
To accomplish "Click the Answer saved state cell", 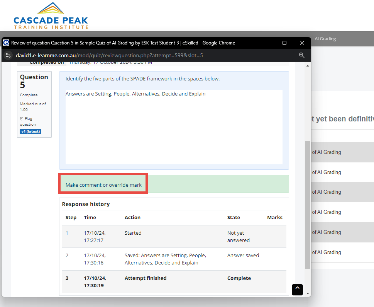I will click(243, 256).
